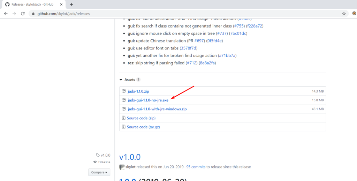Open commit 3578f7d link

(189, 48)
